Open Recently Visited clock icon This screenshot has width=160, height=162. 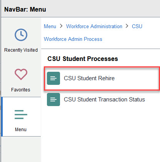pos(21,35)
